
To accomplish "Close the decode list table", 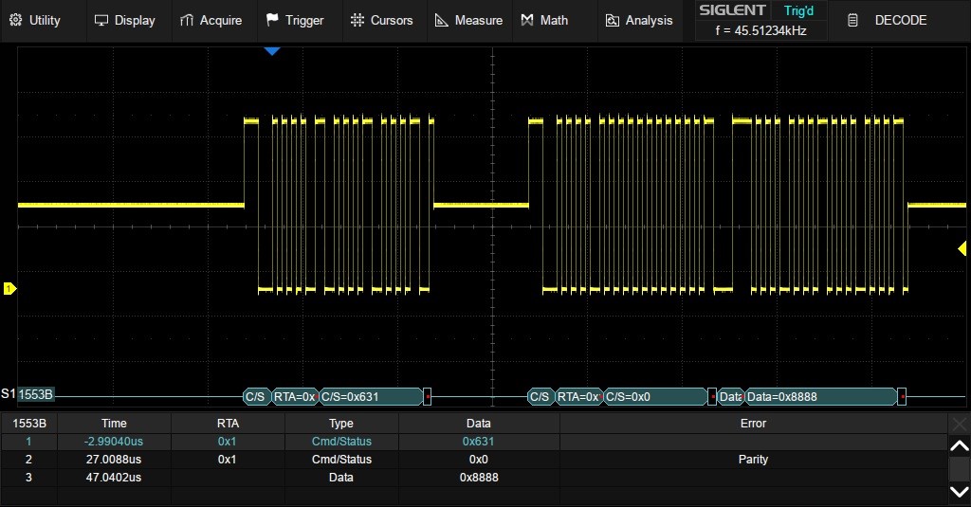I will (x=960, y=424).
